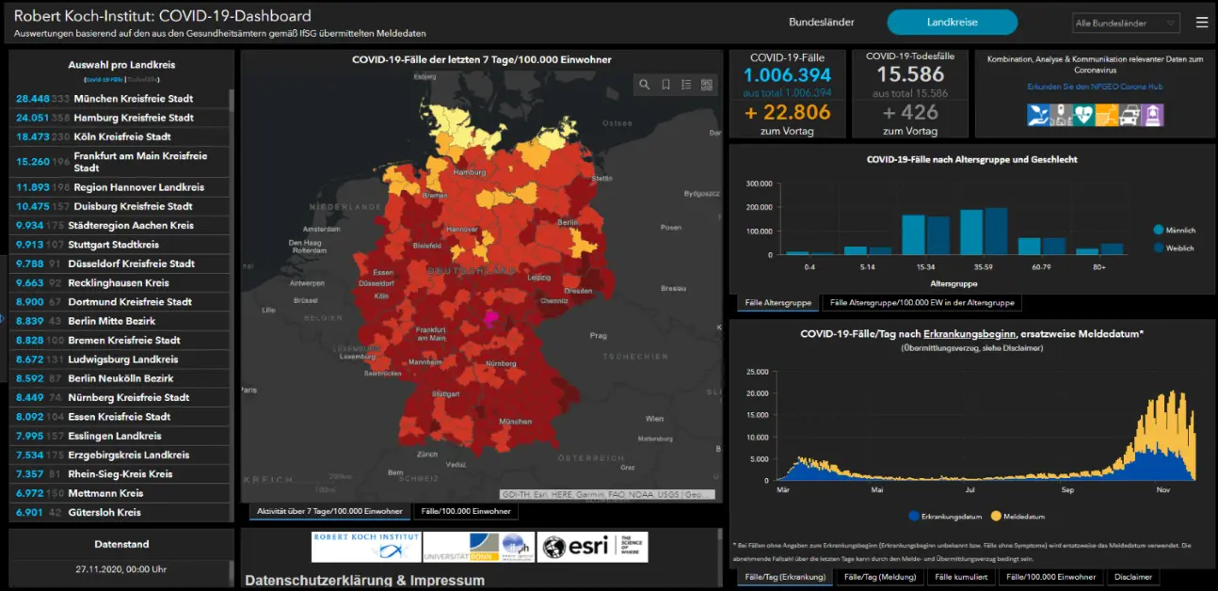The height and width of the screenshot is (591, 1218).
Task: Click the car traffic hub icon
Action: pos(1130,115)
